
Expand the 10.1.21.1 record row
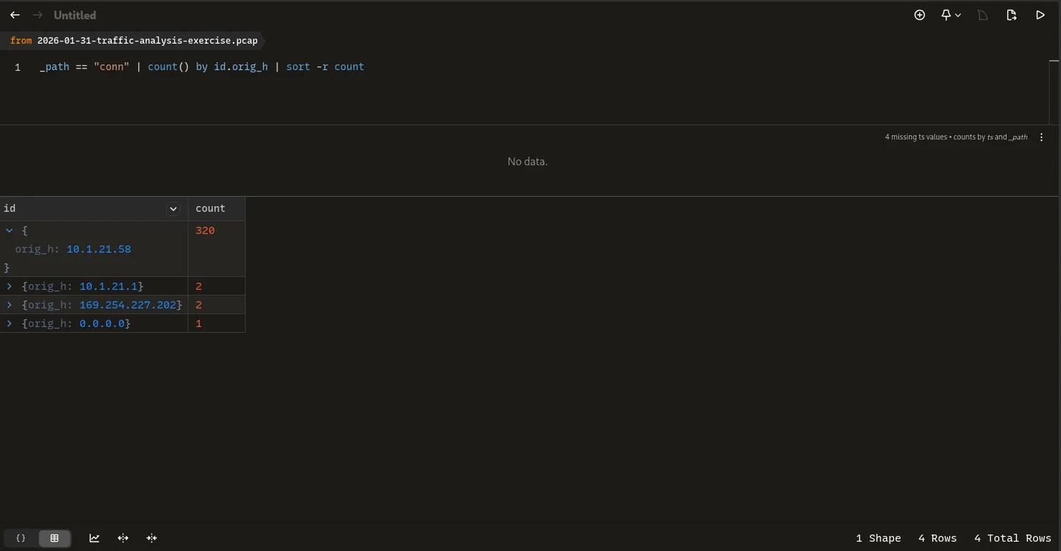tap(9, 286)
